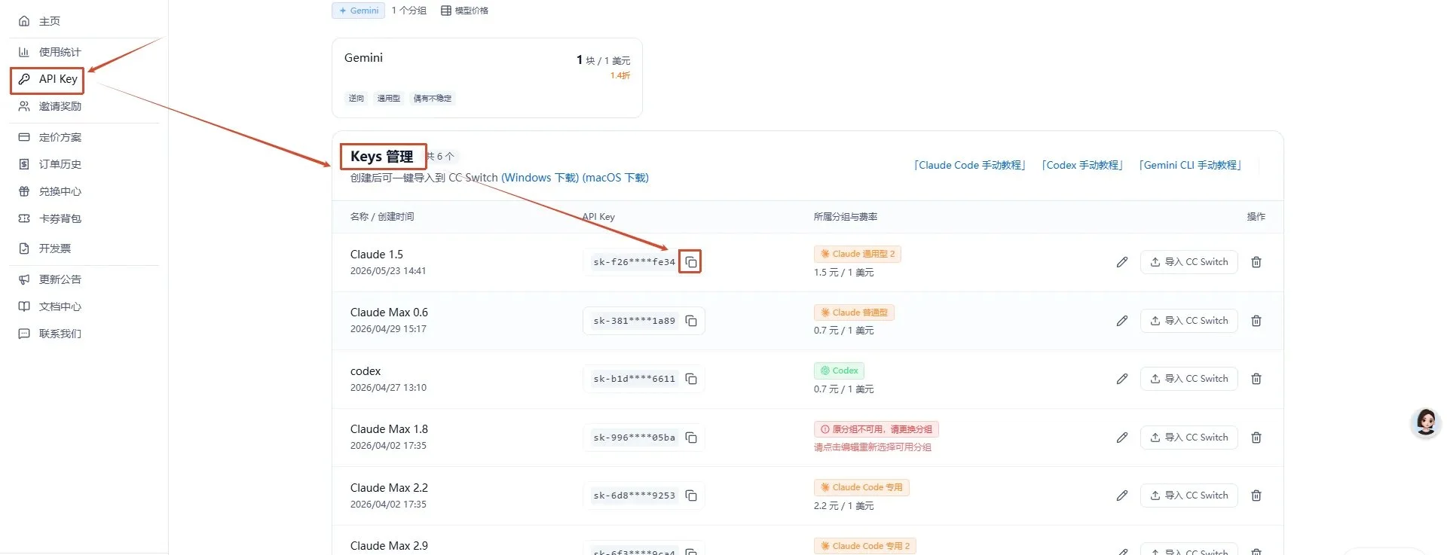Open the Claude Code 手动教程 link

coord(969,165)
